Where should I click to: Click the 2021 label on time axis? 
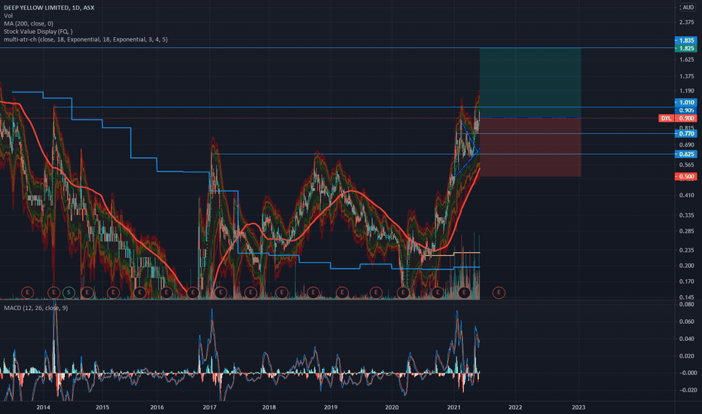tap(454, 407)
